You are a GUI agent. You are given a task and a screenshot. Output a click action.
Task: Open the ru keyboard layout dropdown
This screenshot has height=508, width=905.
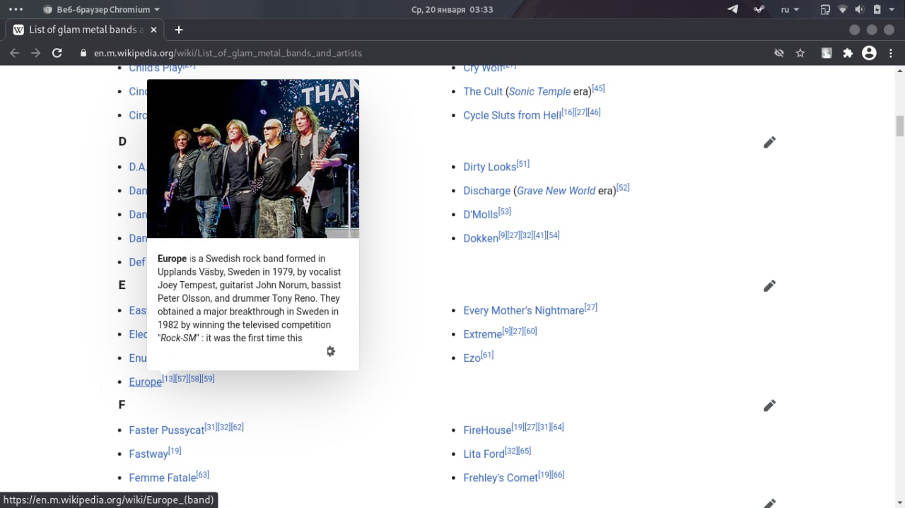pos(790,9)
